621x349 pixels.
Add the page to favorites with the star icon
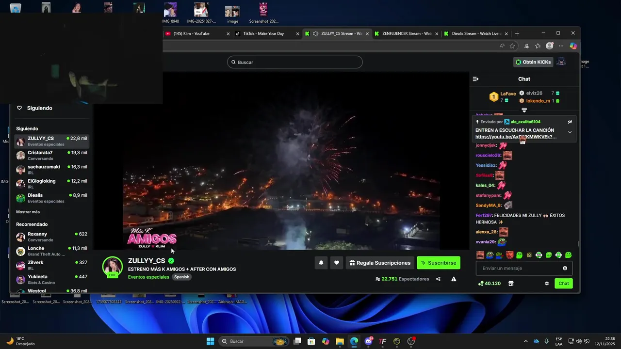pyautogui.click(x=512, y=46)
